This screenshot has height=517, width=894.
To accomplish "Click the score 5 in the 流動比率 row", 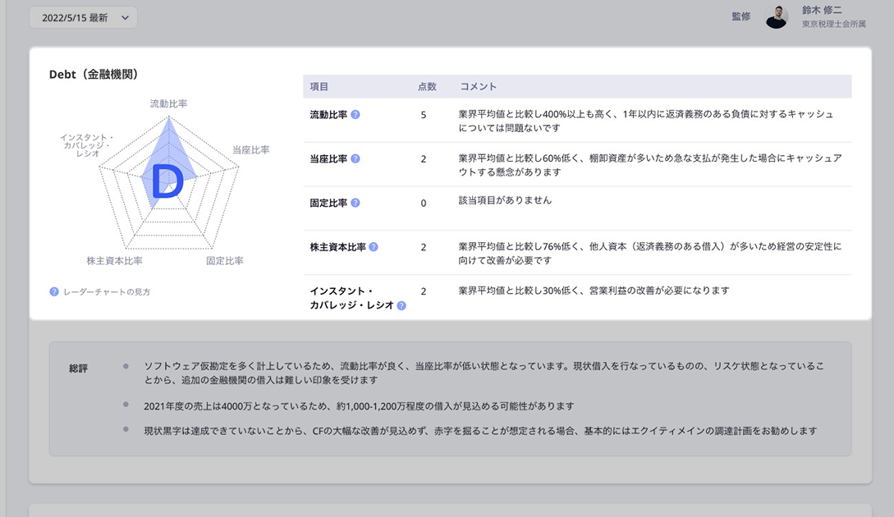I will point(424,115).
